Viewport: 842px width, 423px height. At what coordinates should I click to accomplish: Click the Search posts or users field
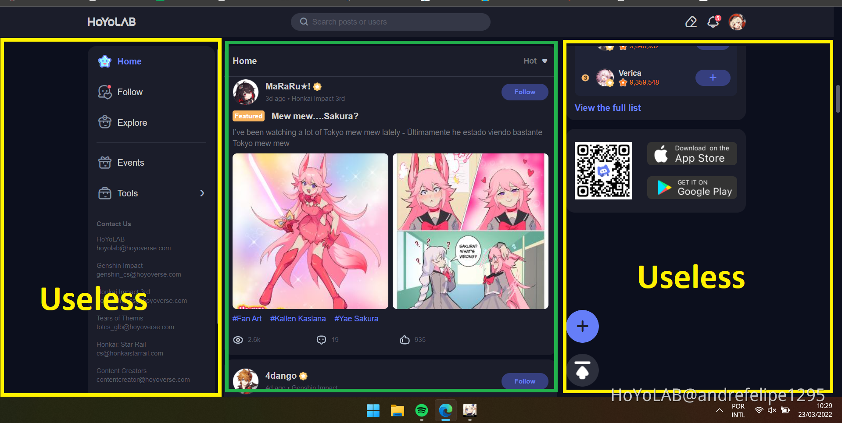click(391, 22)
